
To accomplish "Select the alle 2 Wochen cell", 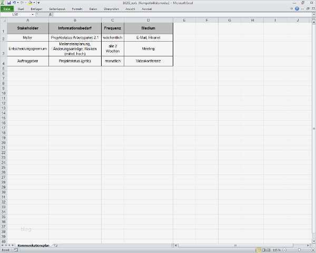I will (113, 49).
